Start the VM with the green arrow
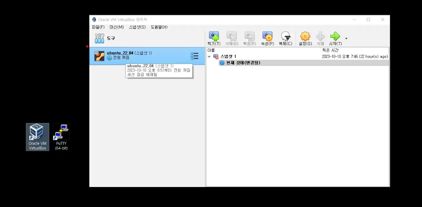 (335, 36)
